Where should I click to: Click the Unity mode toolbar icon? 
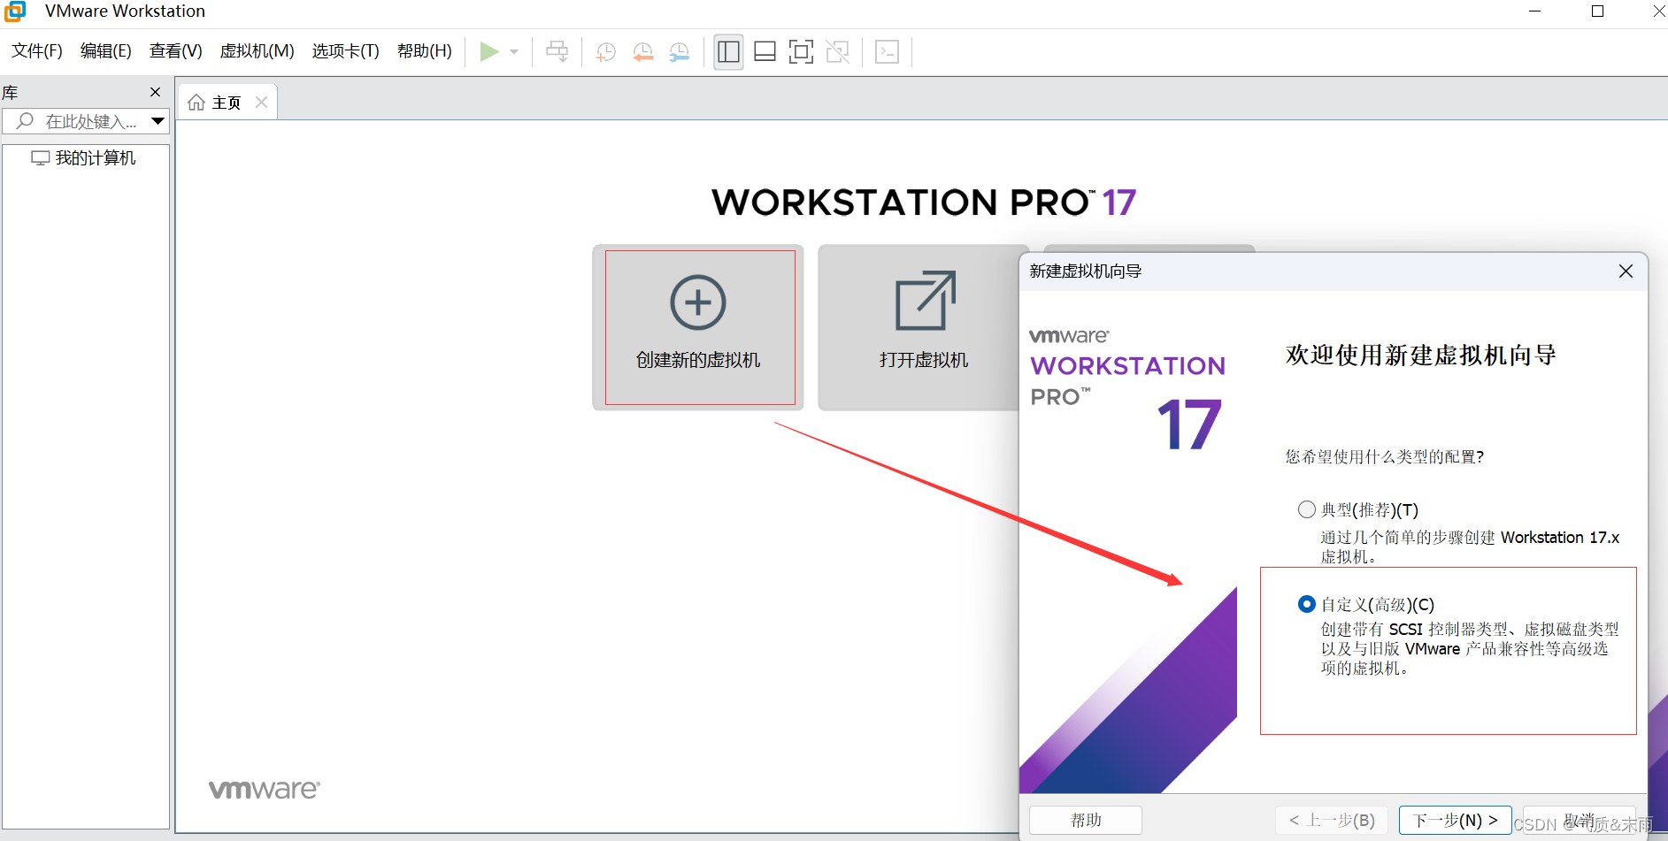pyautogui.click(x=838, y=52)
